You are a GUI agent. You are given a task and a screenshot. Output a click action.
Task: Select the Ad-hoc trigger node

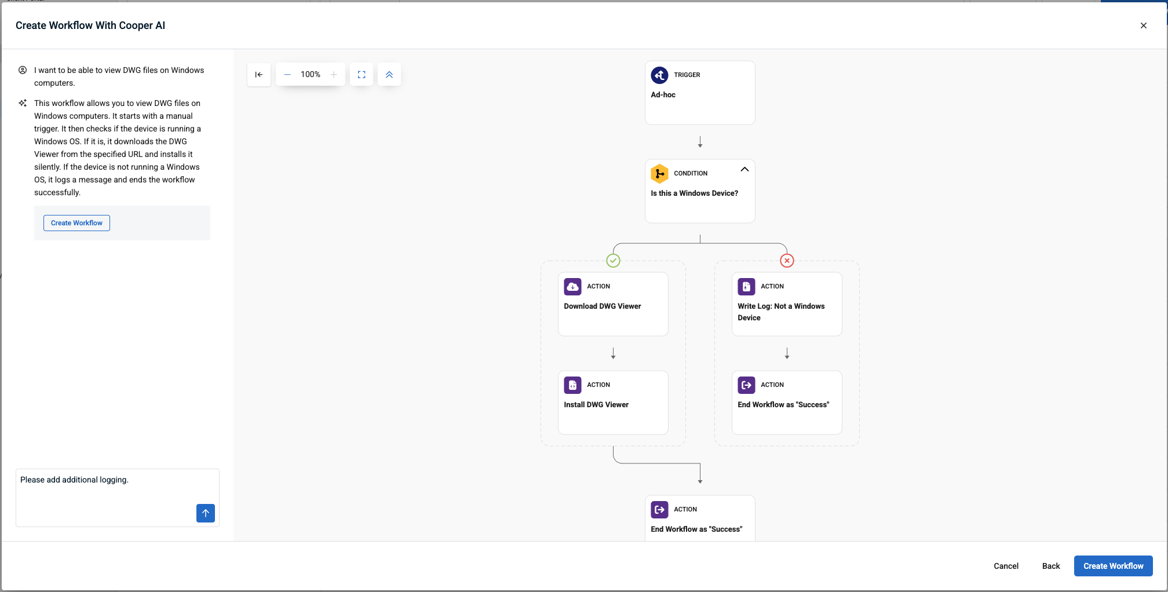click(x=700, y=93)
